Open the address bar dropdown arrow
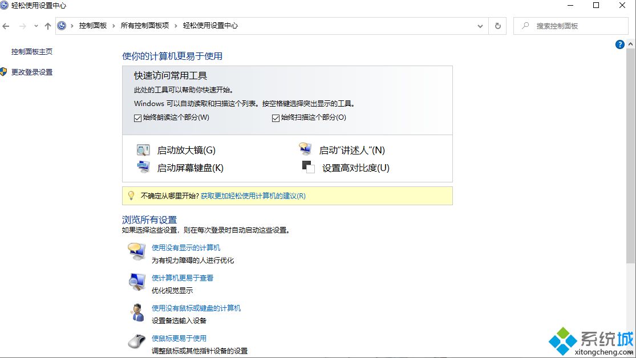The width and height of the screenshot is (636, 358). click(x=480, y=26)
